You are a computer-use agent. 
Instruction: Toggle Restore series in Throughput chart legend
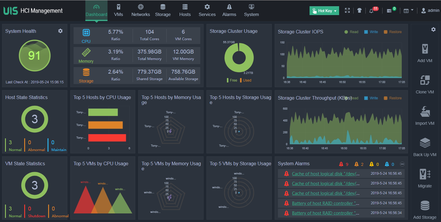point(393,98)
